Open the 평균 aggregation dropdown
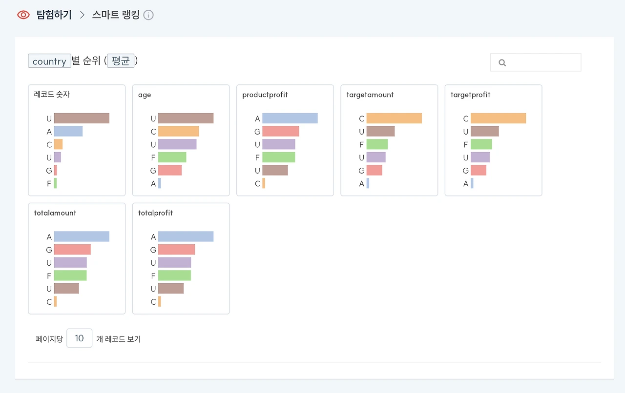This screenshot has width=625, height=393. (x=121, y=61)
